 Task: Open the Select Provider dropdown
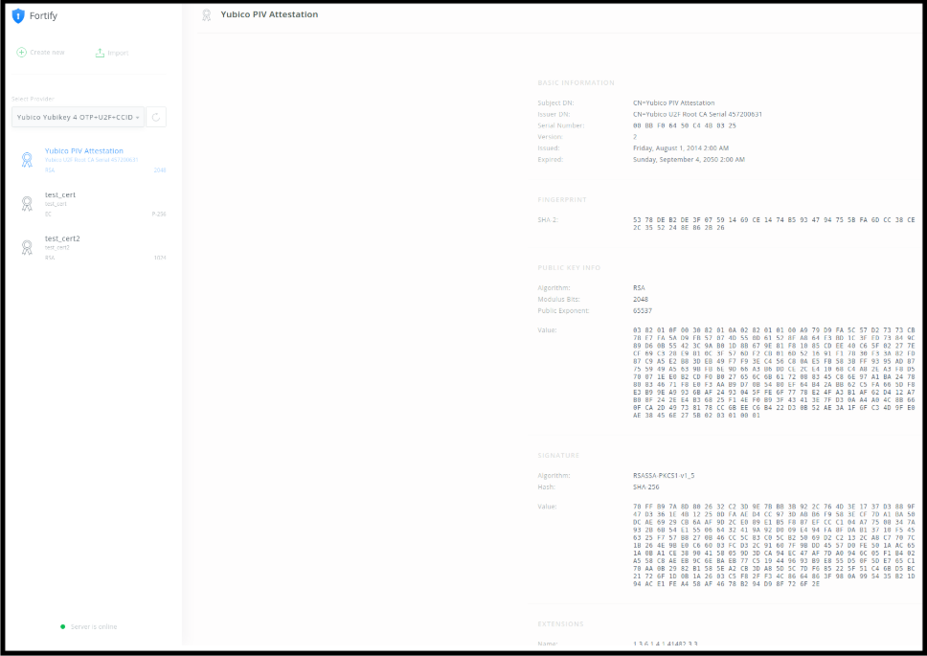pos(78,117)
